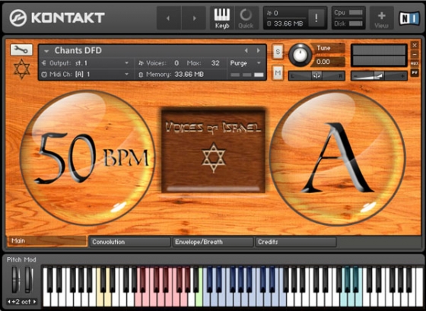Image resolution: width=426 pixels, height=311 pixels.
Task: Click the 50 BPM bubble
Action: [x=87, y=158]
